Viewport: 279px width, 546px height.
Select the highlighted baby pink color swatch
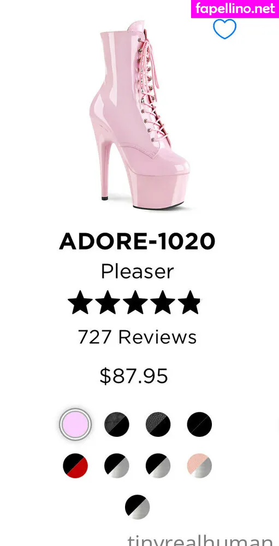click(x=75, y=424)
